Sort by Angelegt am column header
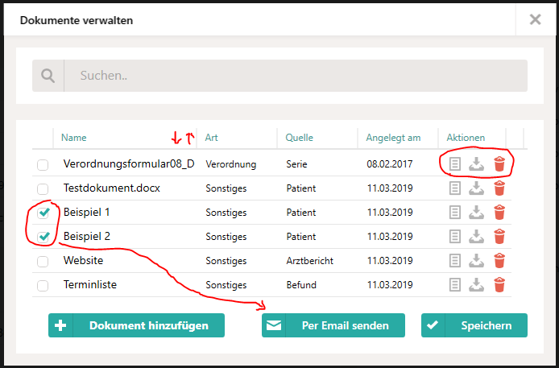This screenshot has height=368, width=559. [393, 138]
